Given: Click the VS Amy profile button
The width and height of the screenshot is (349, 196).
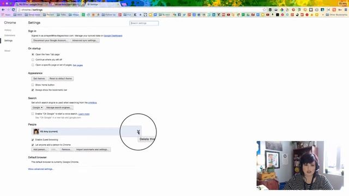Looking at the screenshot, I should tap(343, 4).
